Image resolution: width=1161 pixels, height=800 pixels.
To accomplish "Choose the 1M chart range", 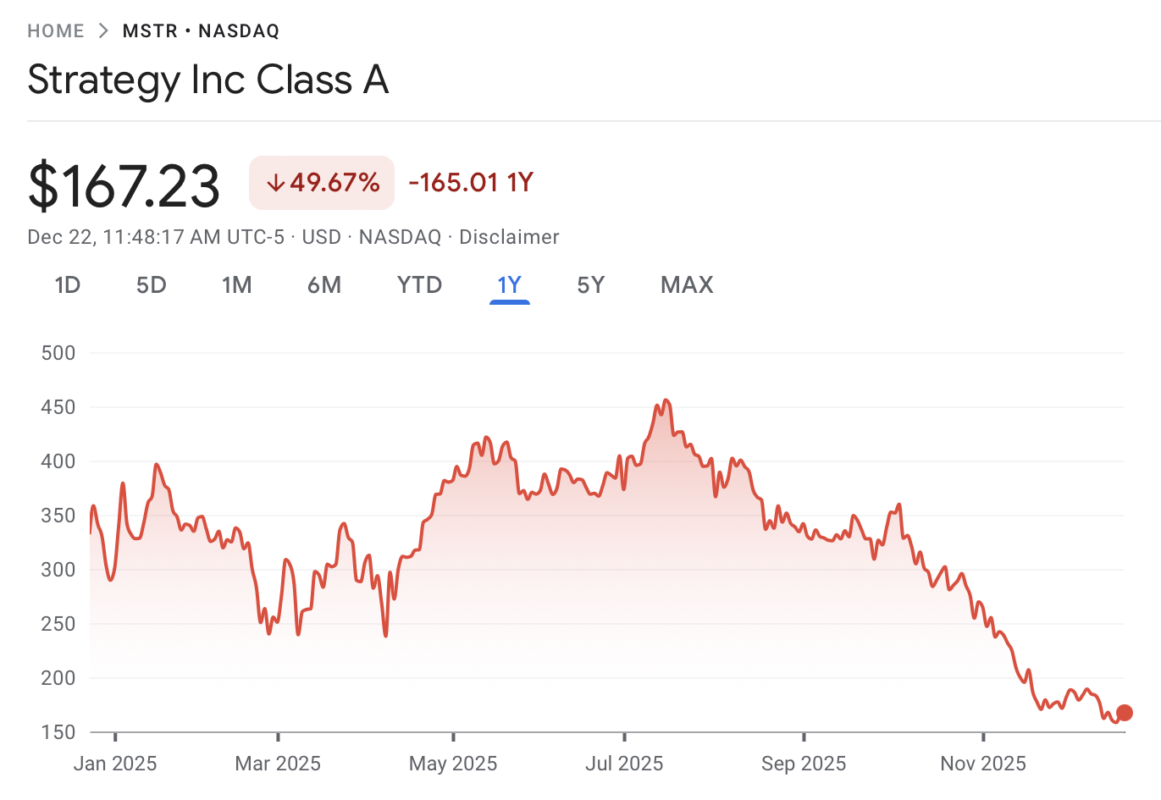I will click(237, 285).
